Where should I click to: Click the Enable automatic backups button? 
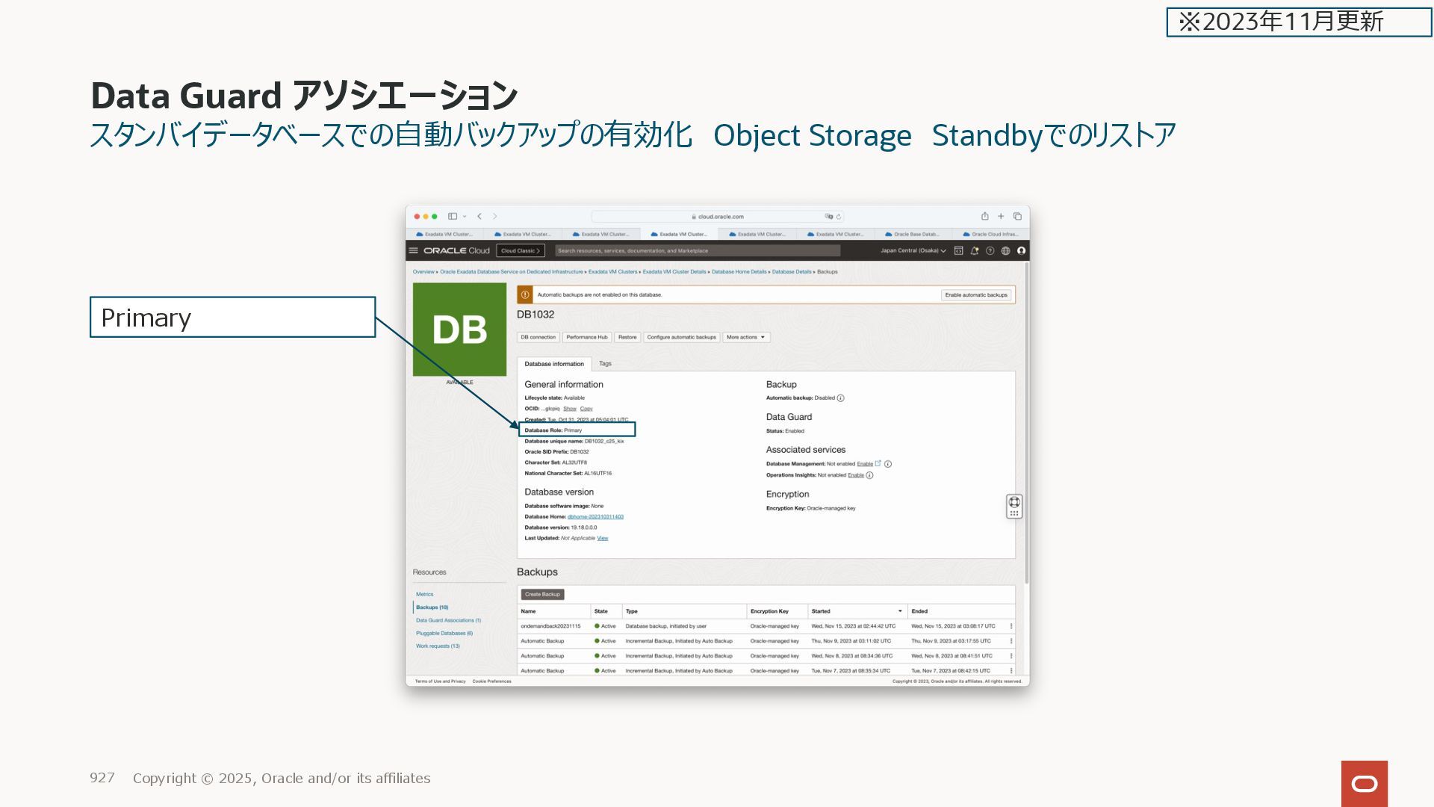(975, 295)
